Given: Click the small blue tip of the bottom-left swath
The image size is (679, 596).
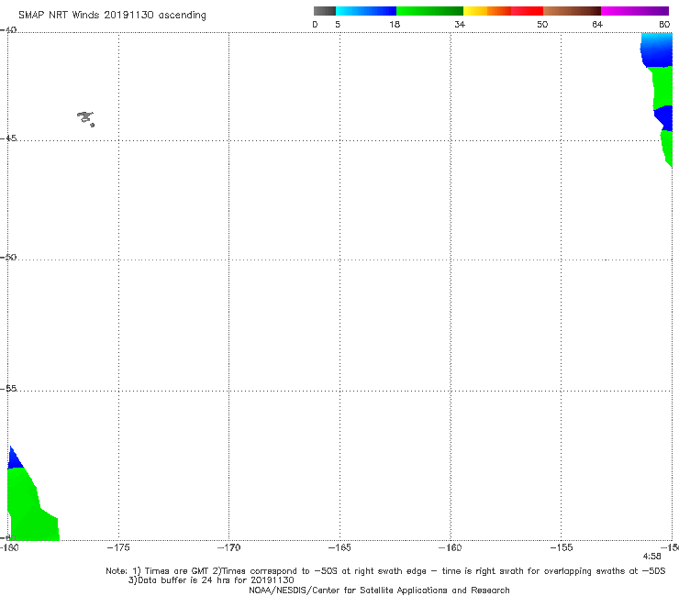Looking at the screenshot, I should coord(14,458).
